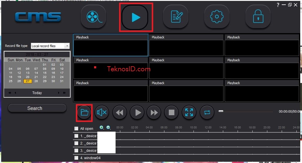The height and width of the screenshot is (163, 302).
Task: Open the log notes pencil icon
Action: point(176,17)
